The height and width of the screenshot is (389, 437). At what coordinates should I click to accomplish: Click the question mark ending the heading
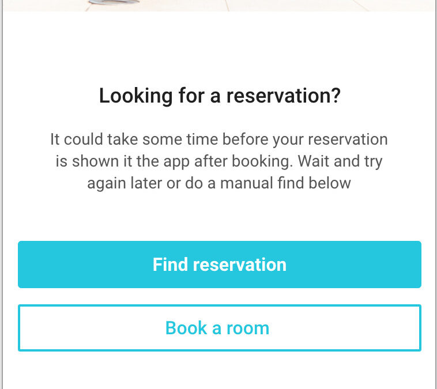336,95
